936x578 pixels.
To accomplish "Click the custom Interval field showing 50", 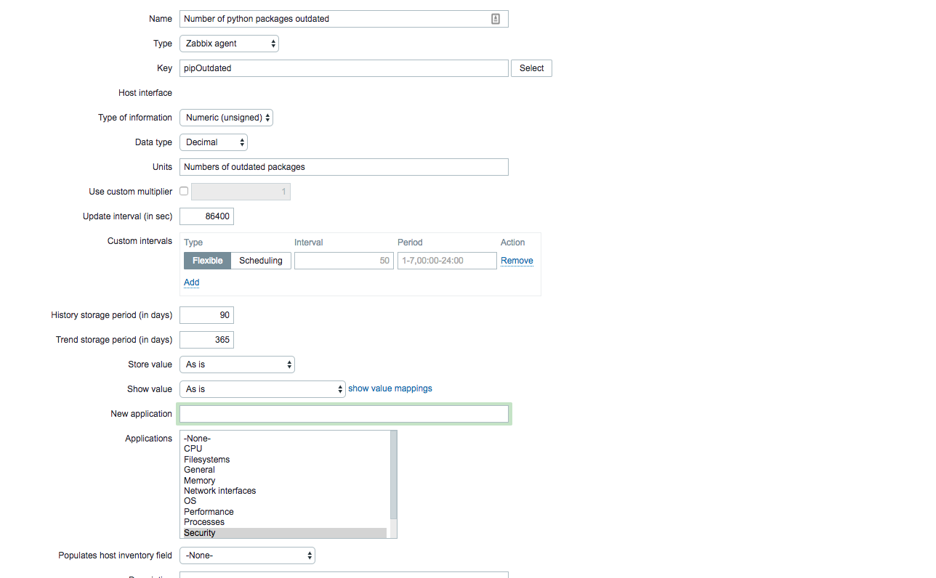I will click(x=344, y=261).
